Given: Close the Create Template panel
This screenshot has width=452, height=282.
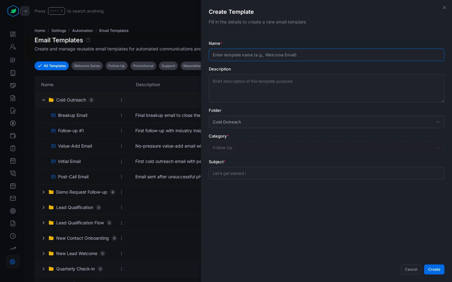Looking at the screenshot, I should pyautogui.click(x=444, y=8).
